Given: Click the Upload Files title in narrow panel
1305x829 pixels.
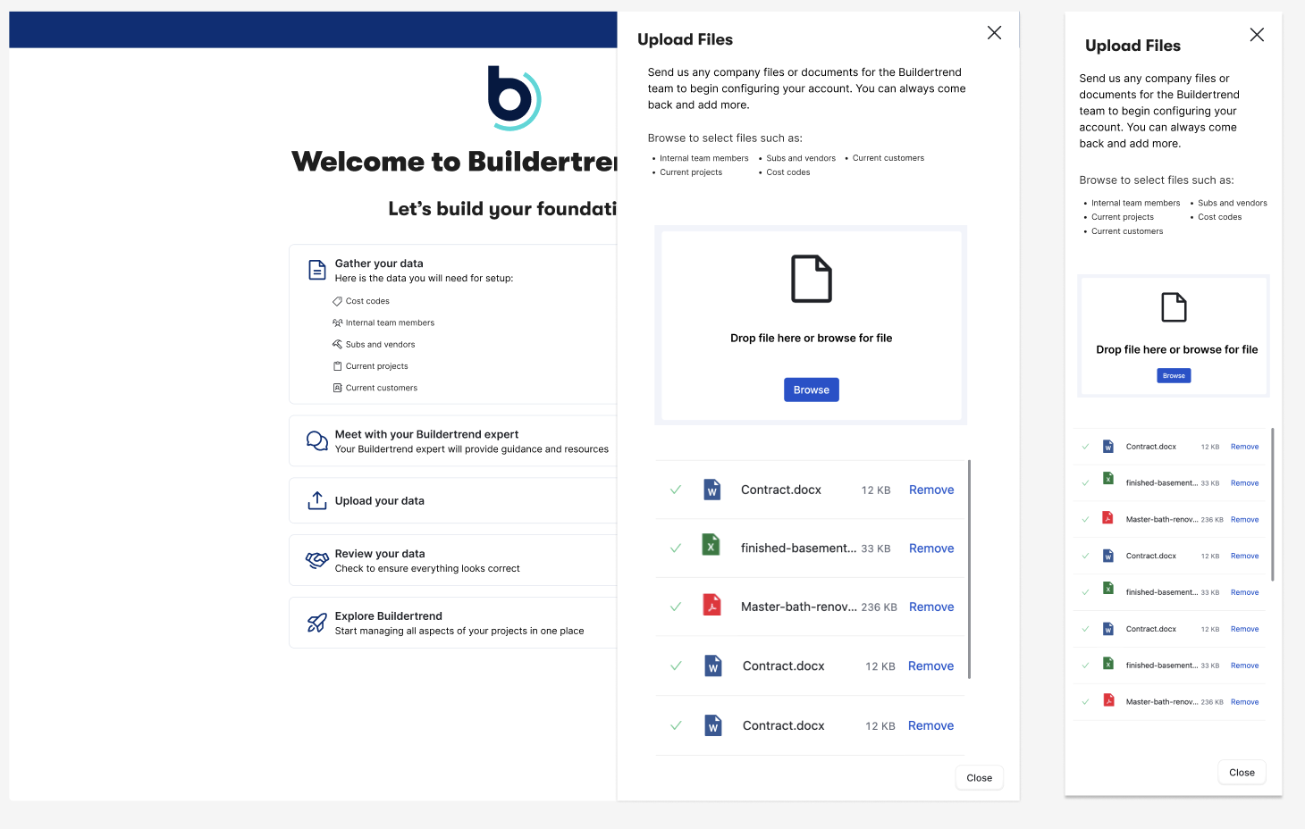Looking at the screenshot, I should [x=1132, y=46].
